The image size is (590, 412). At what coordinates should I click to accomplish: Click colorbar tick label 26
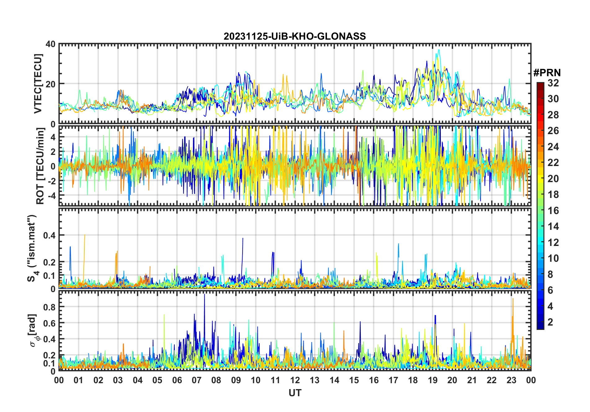(553, 131)
